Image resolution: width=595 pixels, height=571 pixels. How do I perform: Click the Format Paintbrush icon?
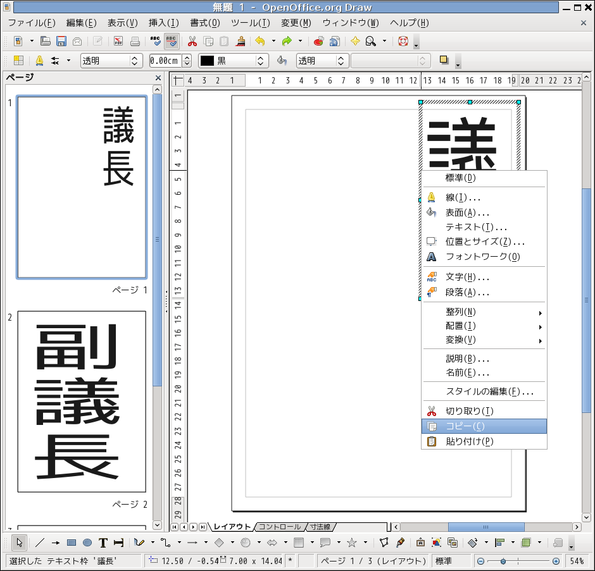pos(241,42)
